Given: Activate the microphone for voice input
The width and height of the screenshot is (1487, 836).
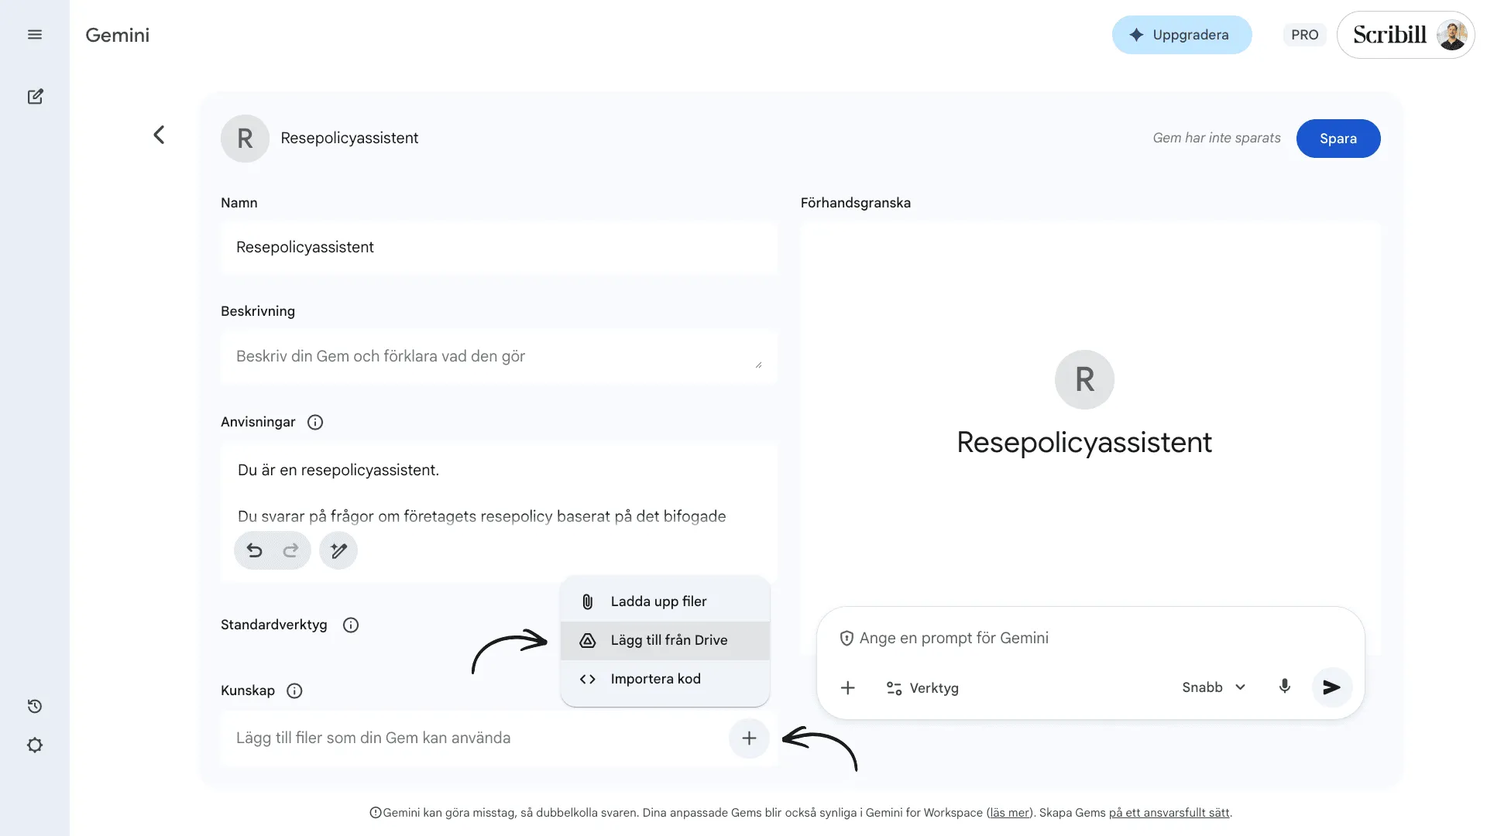Looking at the screenshot, I should 1285,687.
